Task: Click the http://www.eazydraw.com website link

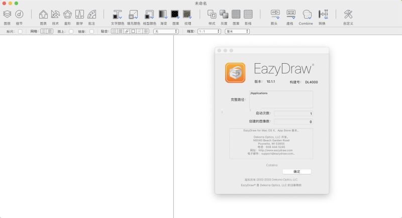Action: [x=275, y=150]
